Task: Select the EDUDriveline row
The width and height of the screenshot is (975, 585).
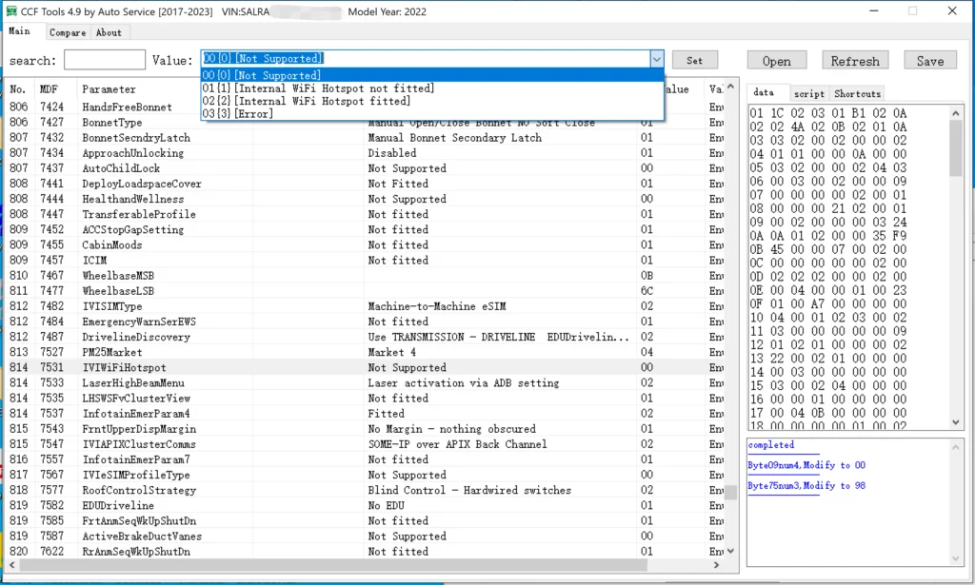Action: [366, 505]
